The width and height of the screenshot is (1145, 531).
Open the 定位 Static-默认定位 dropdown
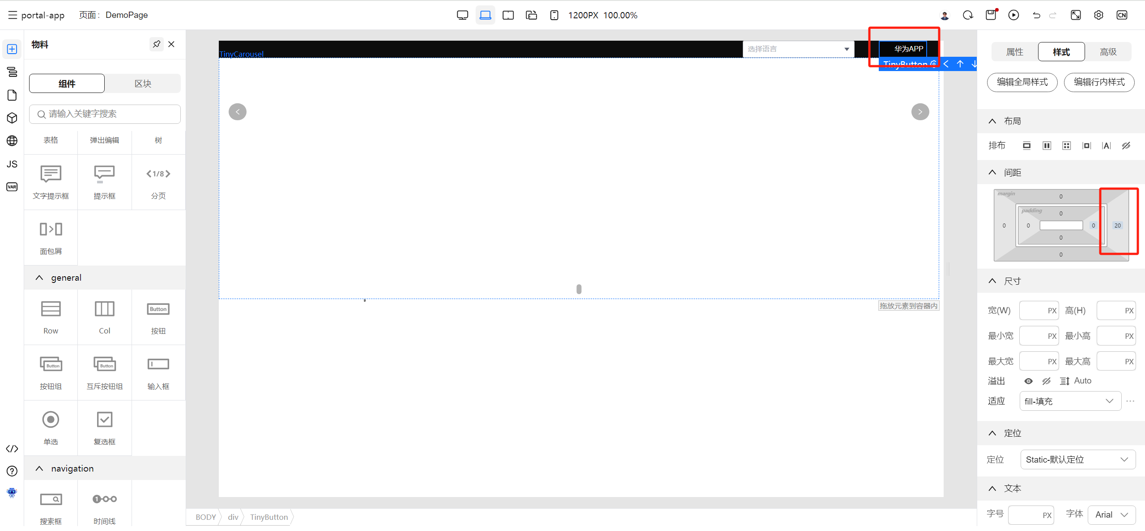coord(1077,459)
